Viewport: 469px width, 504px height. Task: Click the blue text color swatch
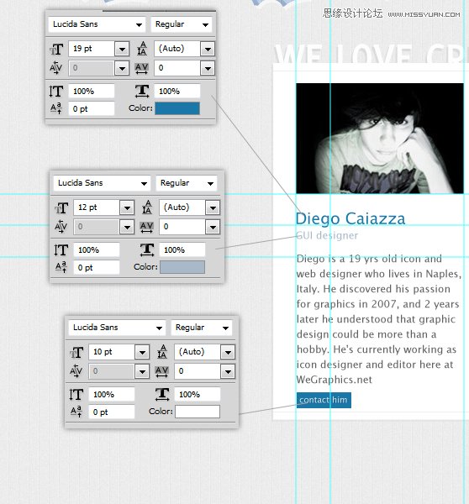coord(177,108)
